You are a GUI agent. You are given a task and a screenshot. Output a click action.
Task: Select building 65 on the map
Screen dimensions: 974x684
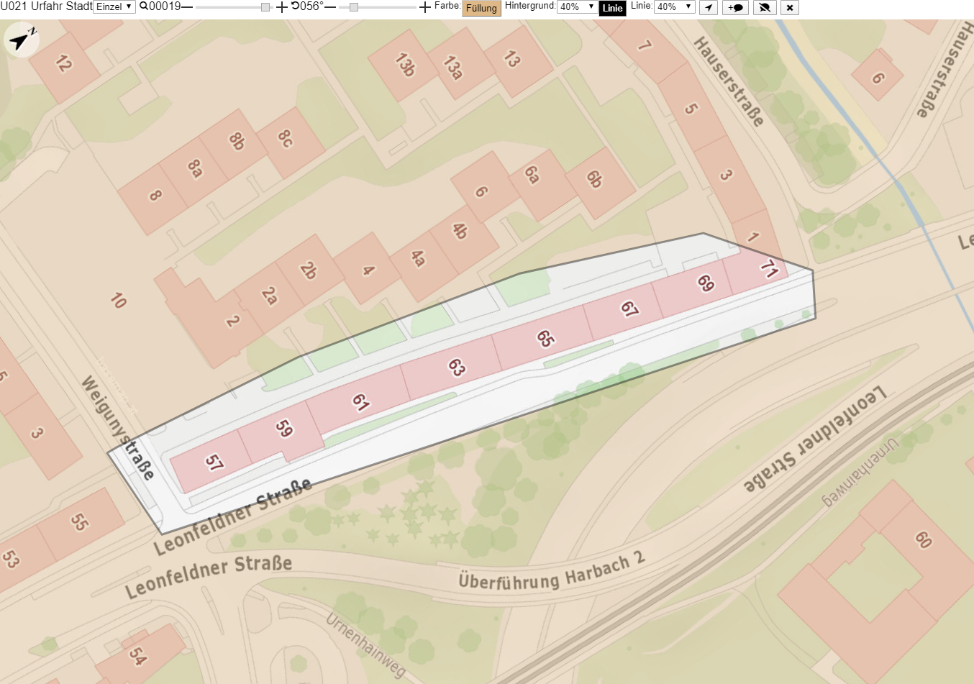point(544,338)
